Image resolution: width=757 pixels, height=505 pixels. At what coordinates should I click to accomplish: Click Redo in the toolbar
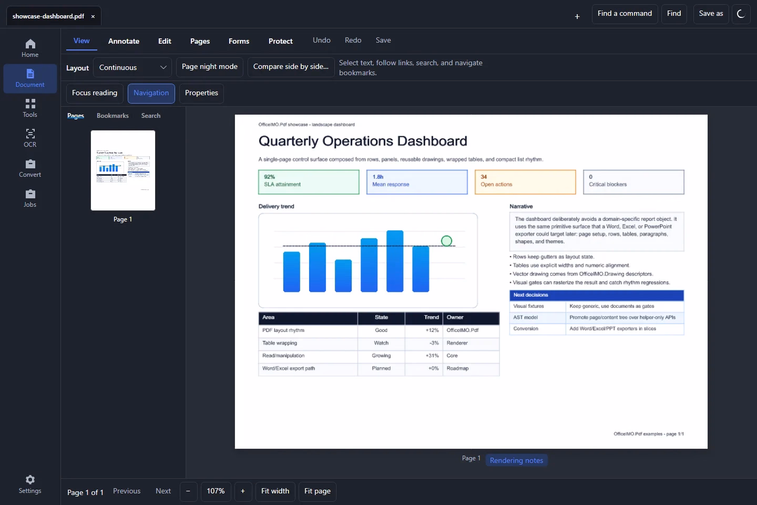click(353, 41)
